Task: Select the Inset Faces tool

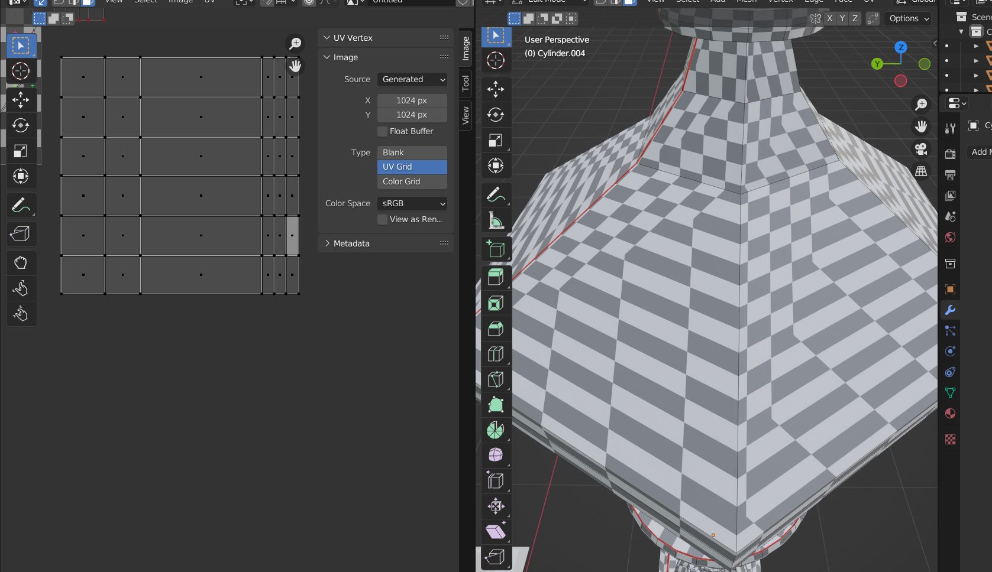Action: coord(496,303)
